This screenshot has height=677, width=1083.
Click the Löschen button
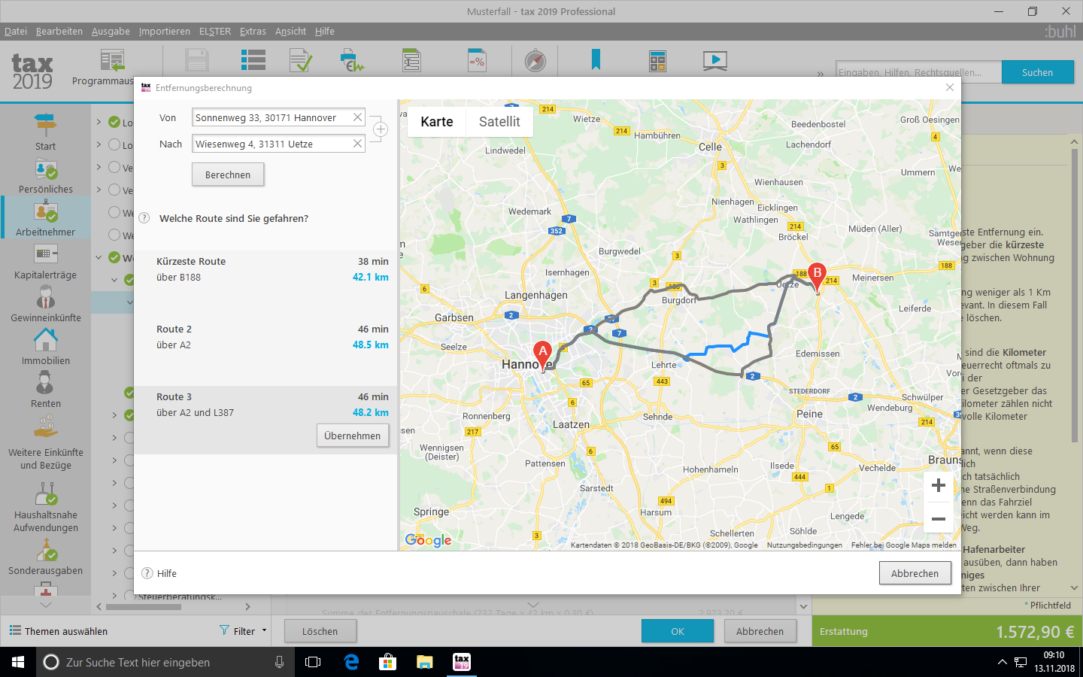point(320,631)
